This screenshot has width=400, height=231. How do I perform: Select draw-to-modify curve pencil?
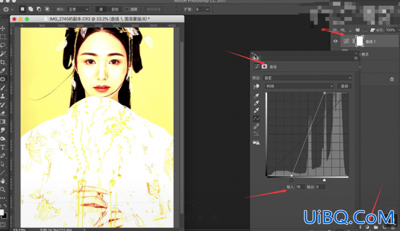(256, 126)
